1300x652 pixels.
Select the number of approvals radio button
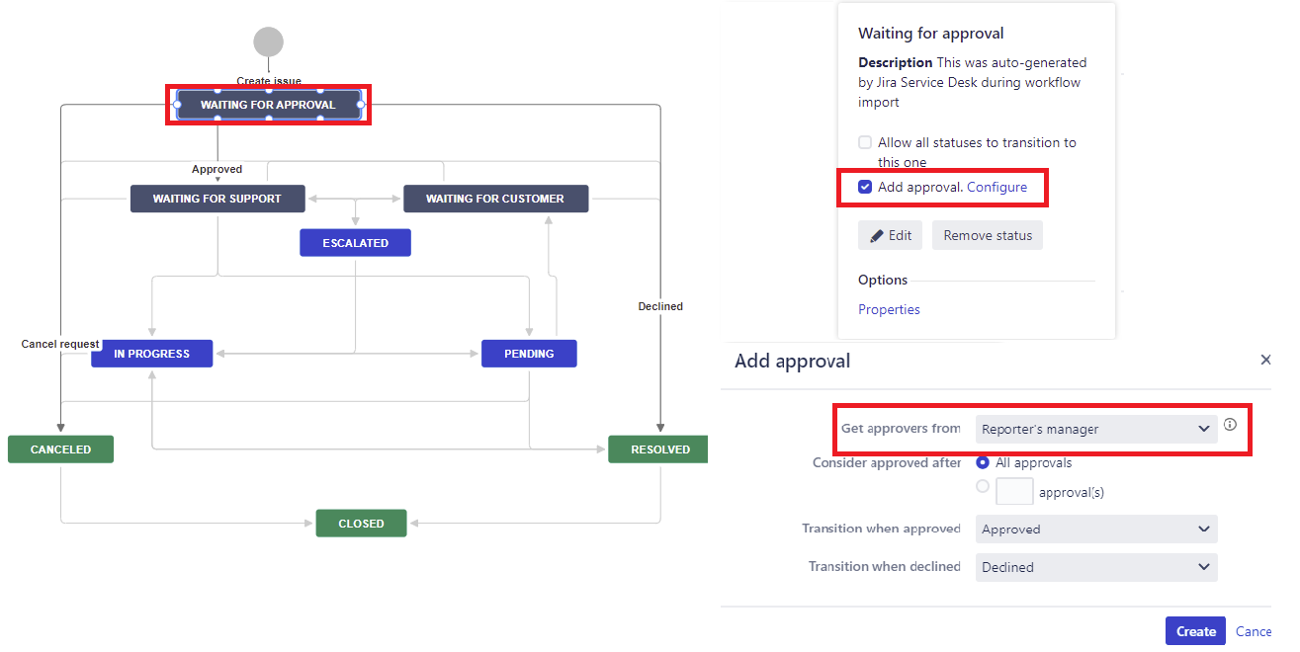click(983, 486)
